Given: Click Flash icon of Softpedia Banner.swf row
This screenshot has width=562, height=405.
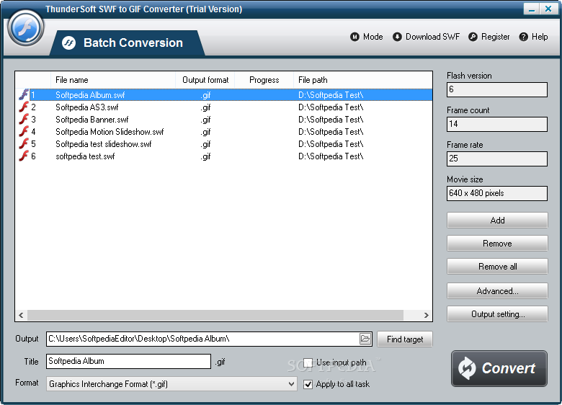Looking at the screenshot, I should [x=24, y=119].
